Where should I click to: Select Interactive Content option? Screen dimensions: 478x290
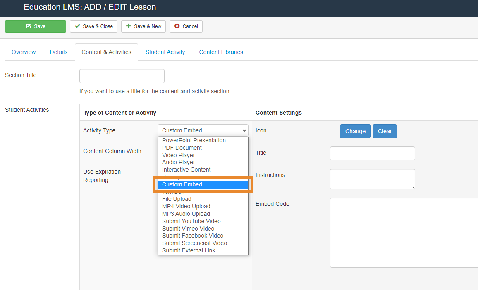coord(186,170)
